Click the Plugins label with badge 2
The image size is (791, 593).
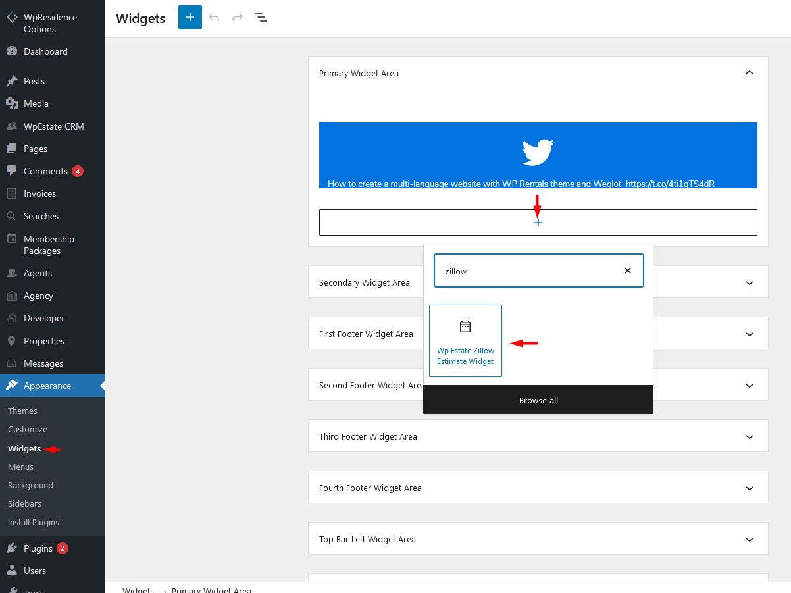pos(38,548)
